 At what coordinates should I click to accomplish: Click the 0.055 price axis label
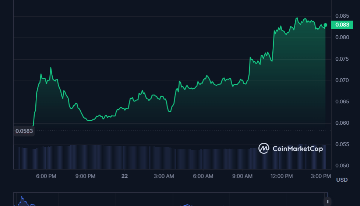pos(342,144)
